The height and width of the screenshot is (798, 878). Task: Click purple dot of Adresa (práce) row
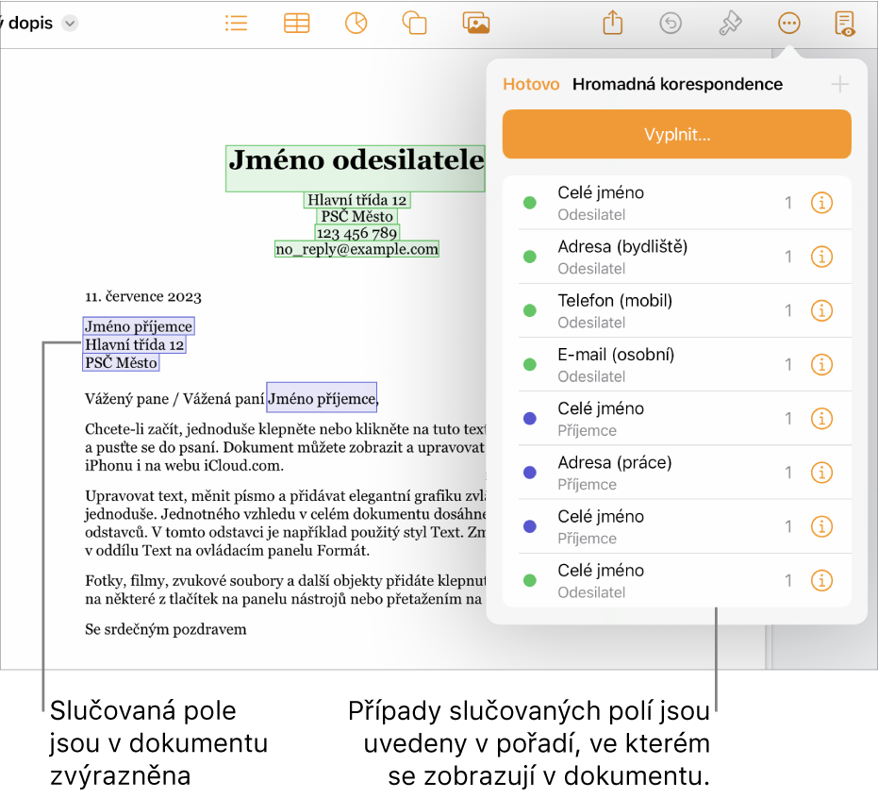click(x=529, y=473)
